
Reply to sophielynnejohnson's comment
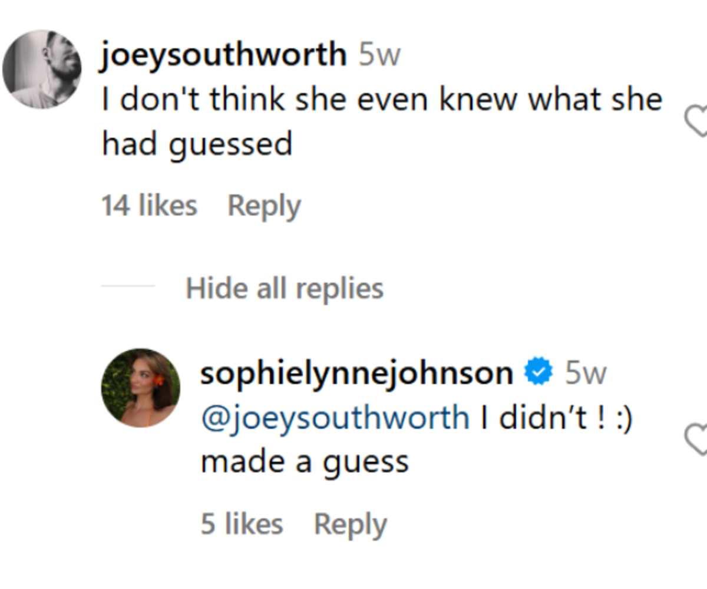point(351,524)
